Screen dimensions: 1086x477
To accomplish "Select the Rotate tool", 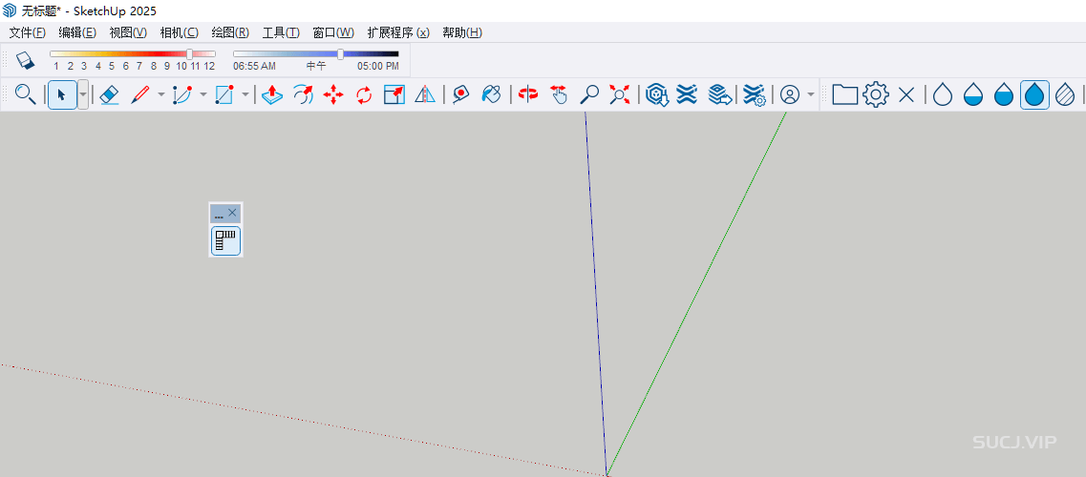I will [x=364, y=94].
